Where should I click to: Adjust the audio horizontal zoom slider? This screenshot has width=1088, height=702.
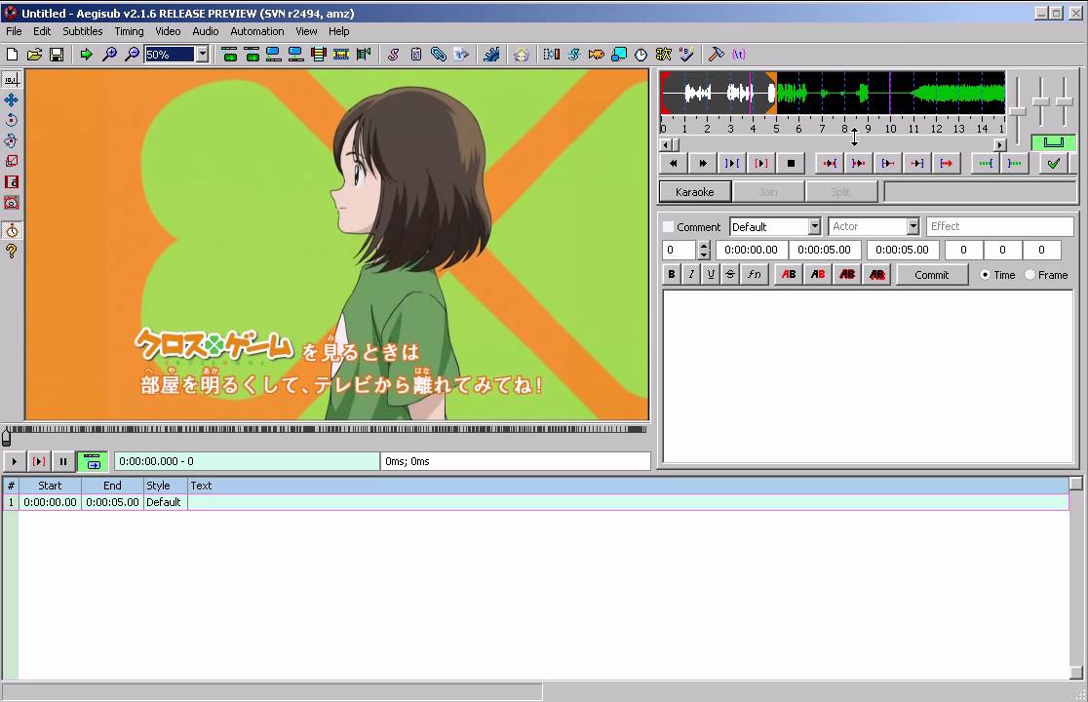pyautogui.click(x=1017, y=111)
